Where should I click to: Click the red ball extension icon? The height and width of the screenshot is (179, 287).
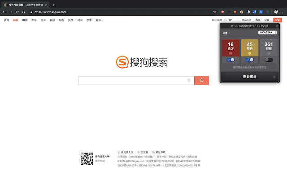click(222, 12)
